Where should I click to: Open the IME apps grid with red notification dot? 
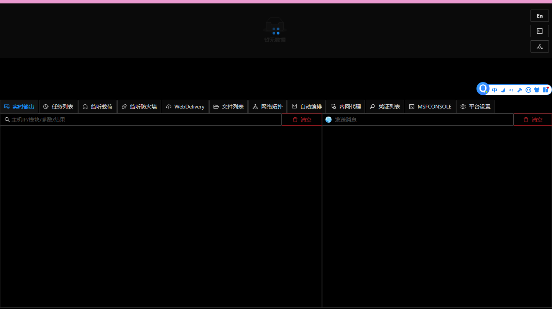click(545, 90)
